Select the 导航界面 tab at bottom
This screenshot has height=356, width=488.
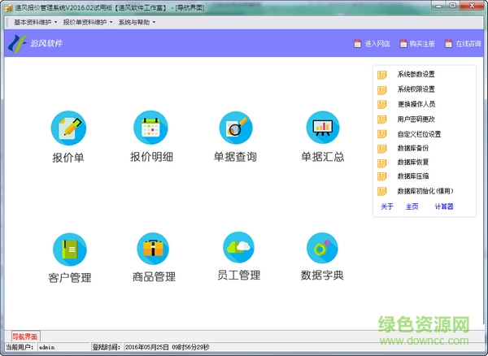(25, 336)
